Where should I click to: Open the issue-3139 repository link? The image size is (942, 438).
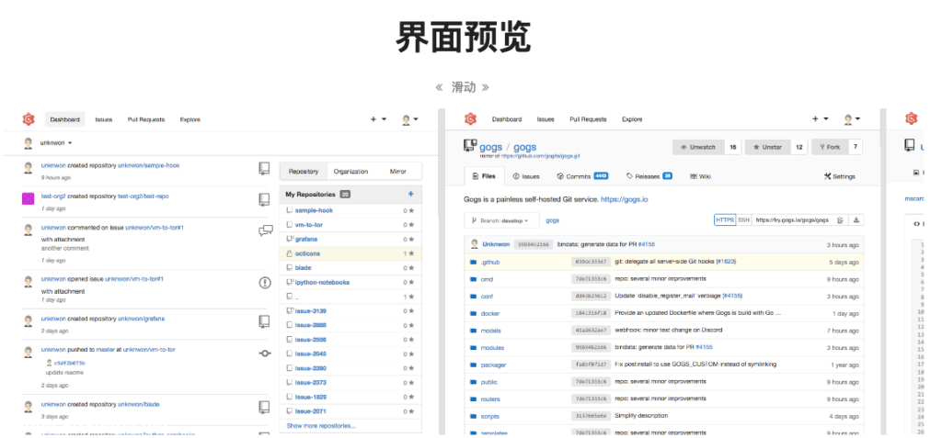click(x=311, y=310)
